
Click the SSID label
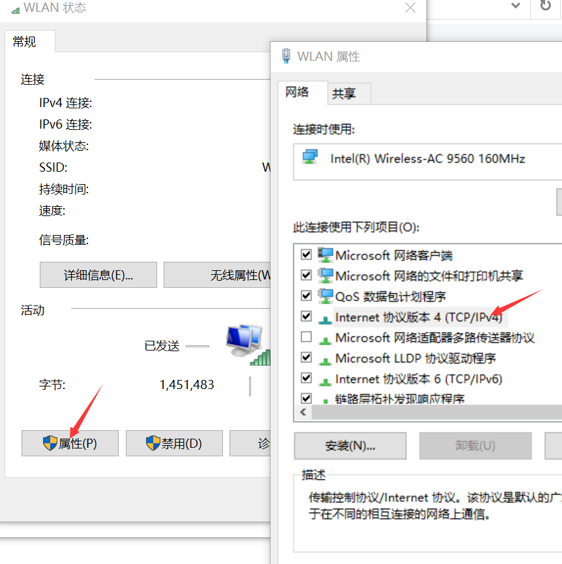click(53, 167)
